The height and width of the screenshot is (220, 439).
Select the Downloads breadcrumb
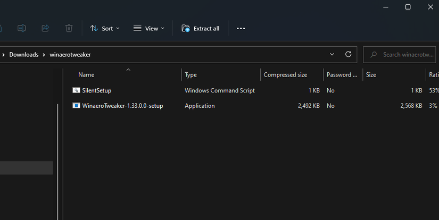pyautogui.click(x=24, y=55)
